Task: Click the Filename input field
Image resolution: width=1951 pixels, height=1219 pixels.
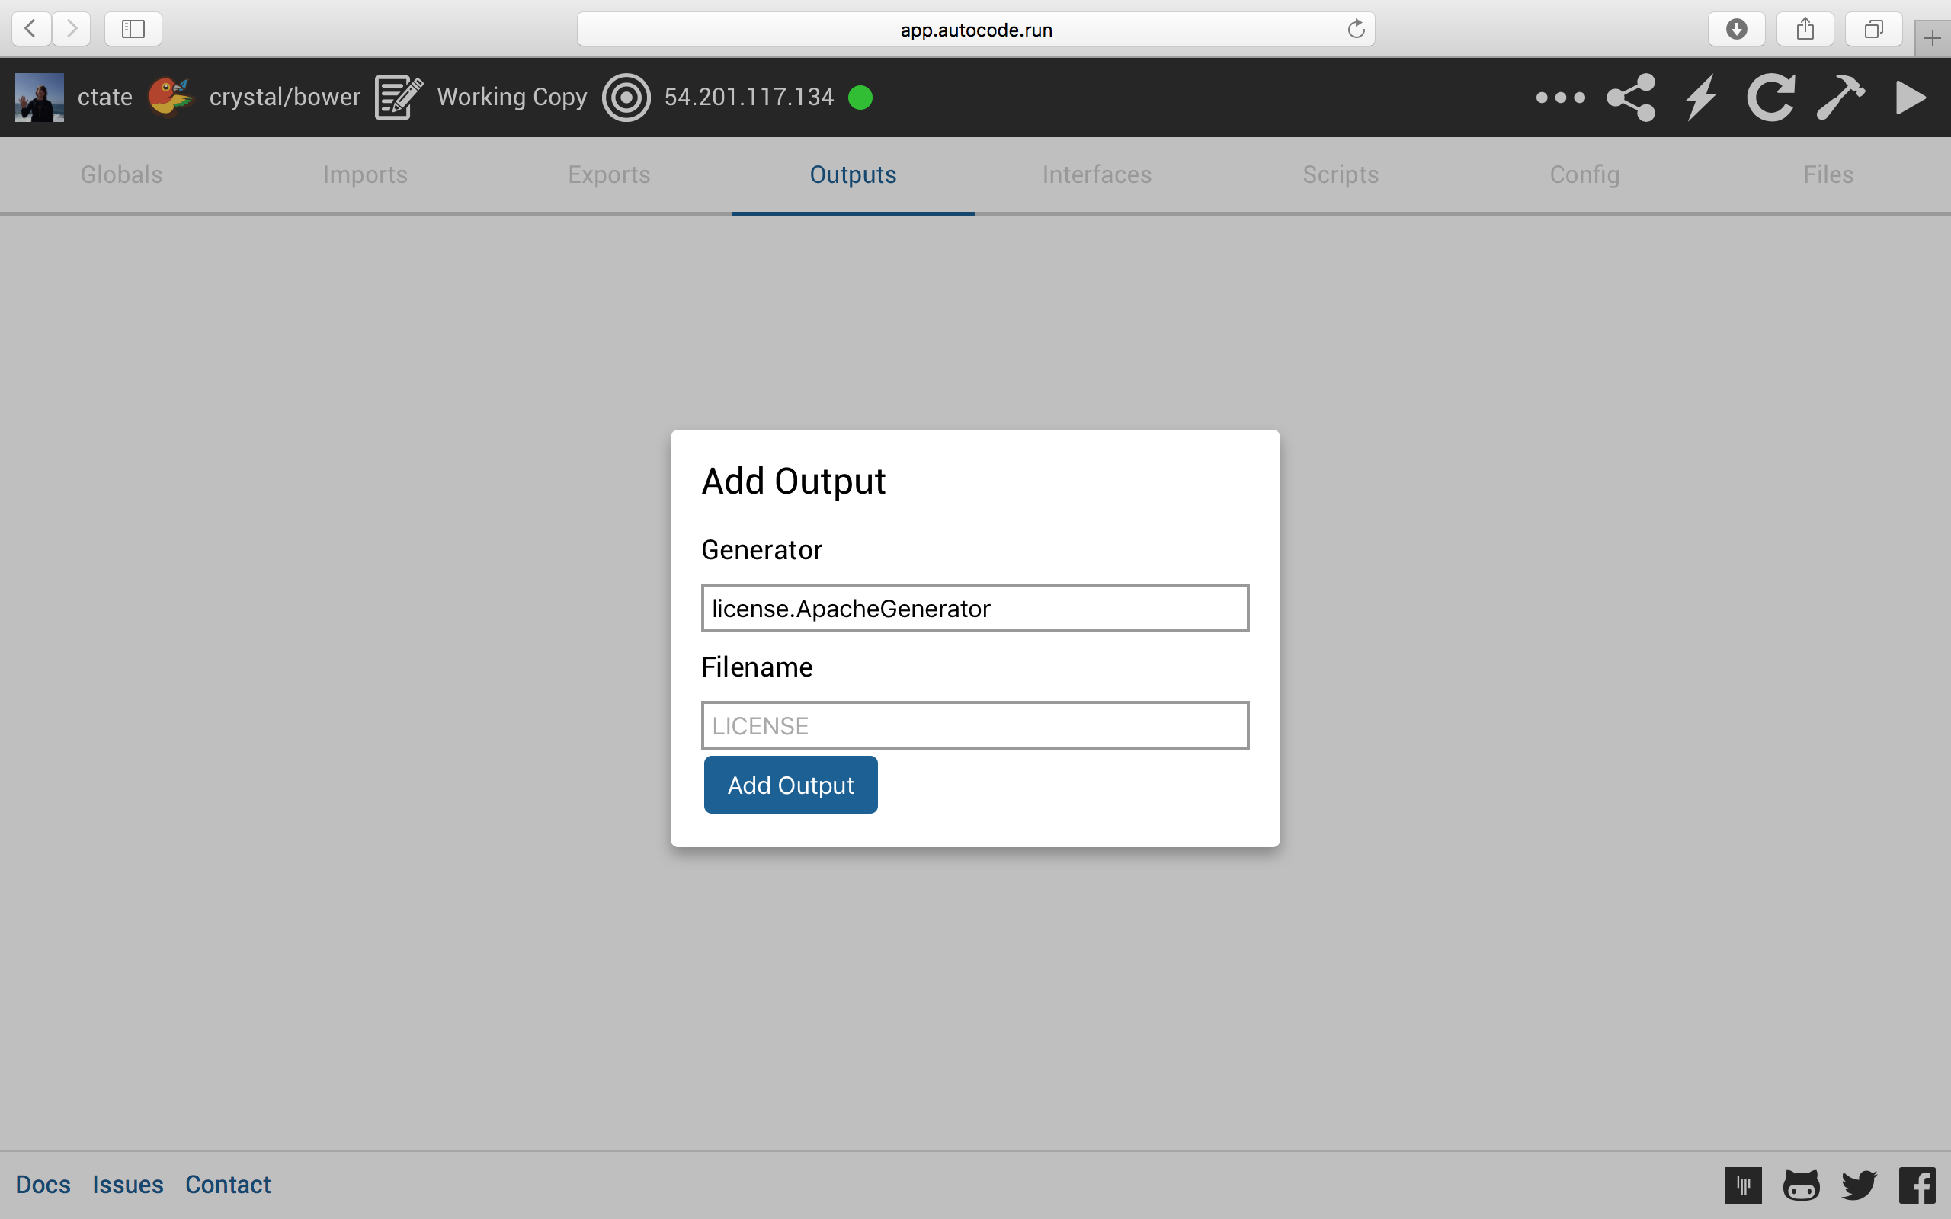Action: click(975, 725)
